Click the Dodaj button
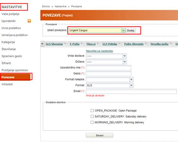 [x=130, y=30]
